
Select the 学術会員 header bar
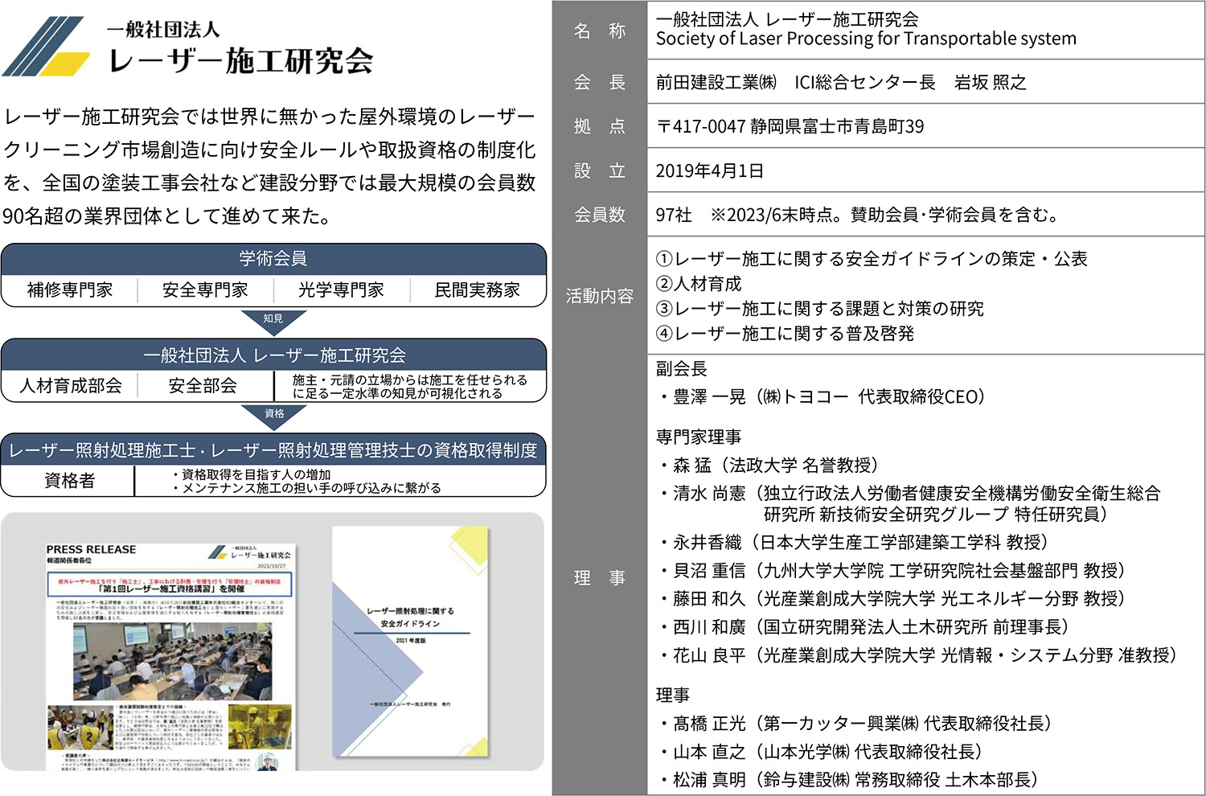click(x=273, y=259)
